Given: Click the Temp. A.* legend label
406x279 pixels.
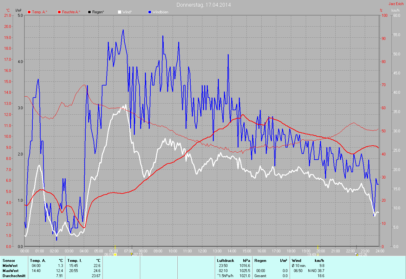Looking at the screenshot, I should click(x=40, y=12).
